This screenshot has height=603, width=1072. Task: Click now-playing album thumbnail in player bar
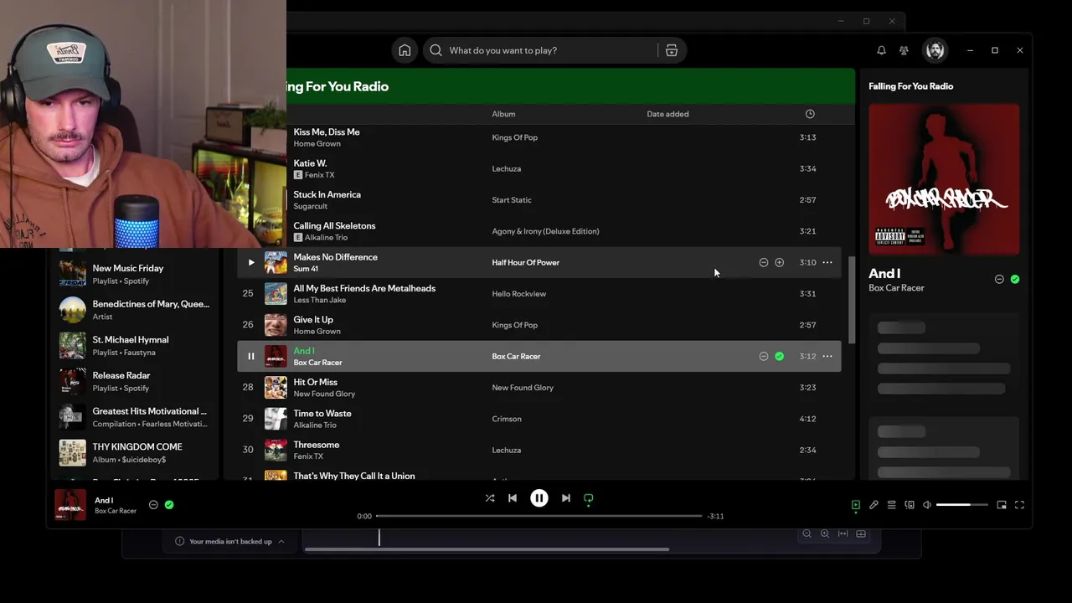tap(70, 505)
